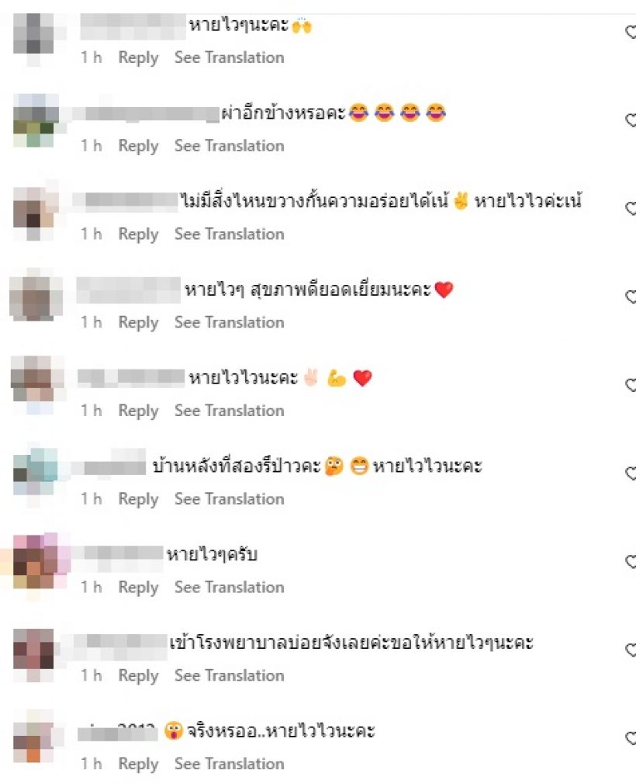Like the long hospital comment without emojis

point(631,650)
